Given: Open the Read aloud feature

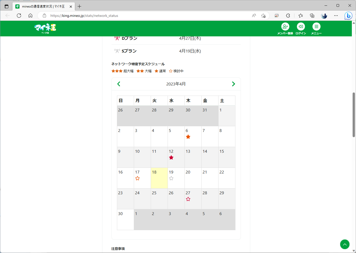Looking at the screenshot, I should coord(254,16).
